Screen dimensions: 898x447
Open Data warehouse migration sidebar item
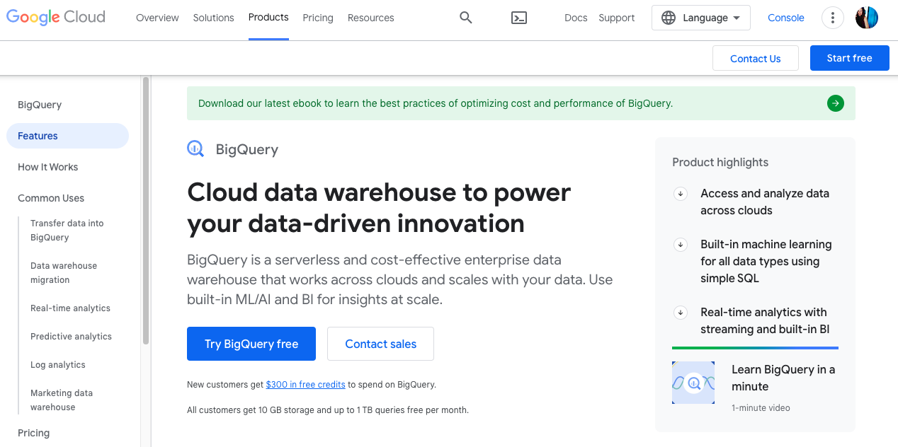(64, 272)
